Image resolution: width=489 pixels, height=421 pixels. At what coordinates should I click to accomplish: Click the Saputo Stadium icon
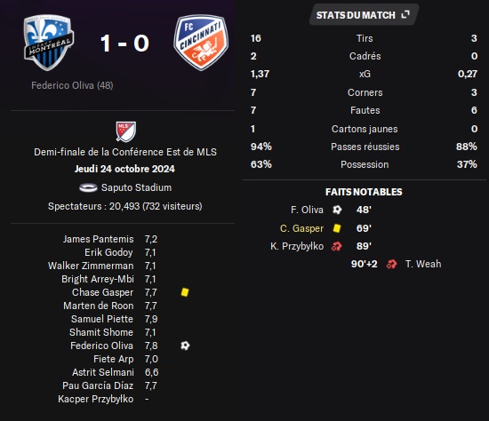point(88,187)
